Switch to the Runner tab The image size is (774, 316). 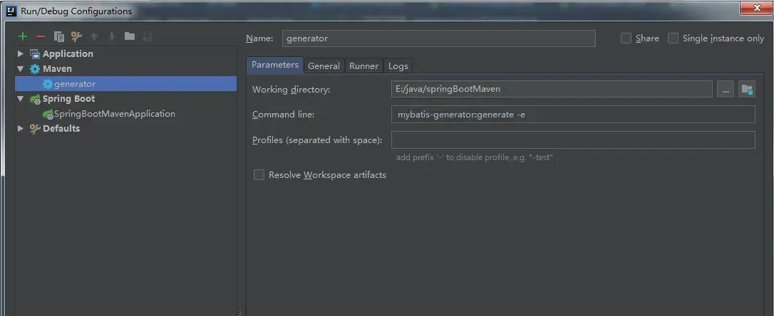(x=363, y=65)
